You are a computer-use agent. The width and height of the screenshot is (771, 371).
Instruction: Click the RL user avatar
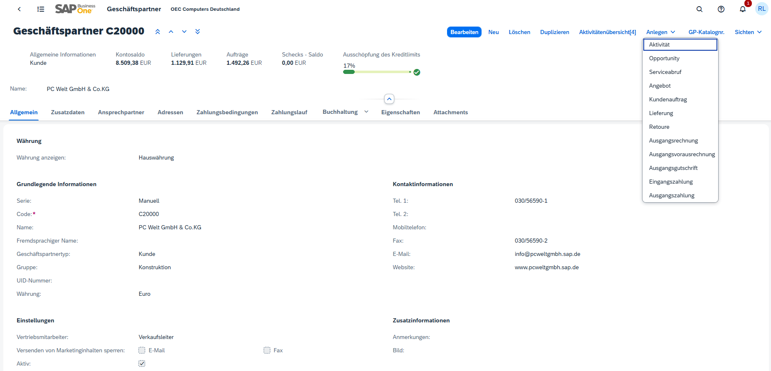pyautogui.click(x=761, y=9)
